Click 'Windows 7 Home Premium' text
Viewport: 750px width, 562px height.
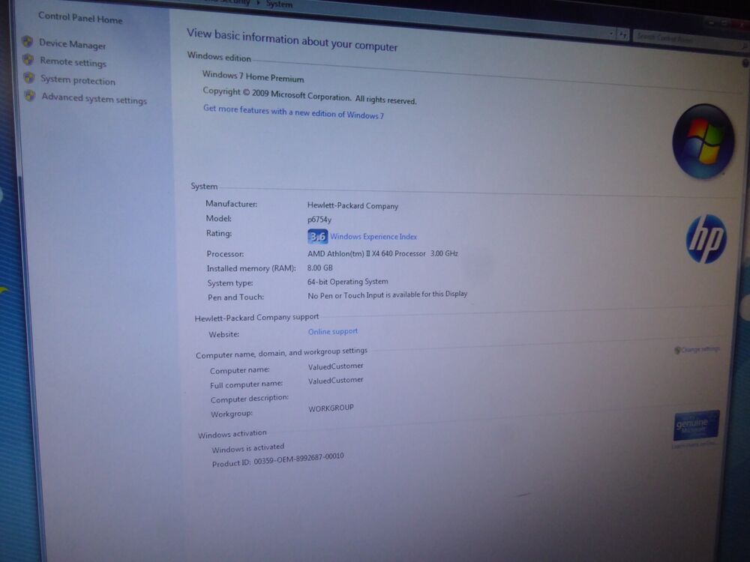tap(253, 76)
